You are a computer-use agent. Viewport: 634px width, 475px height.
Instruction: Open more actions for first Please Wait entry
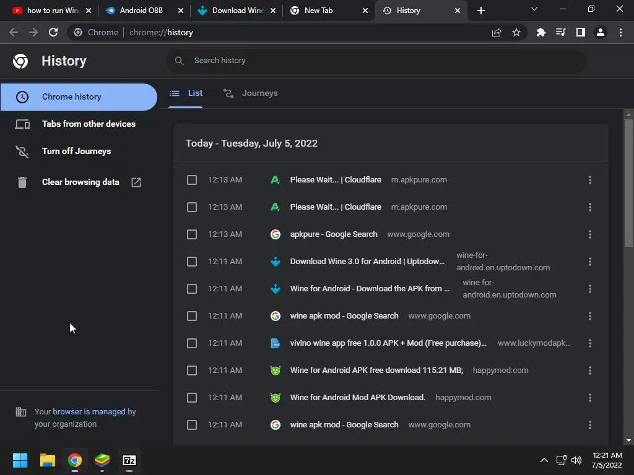click(590, 180)
